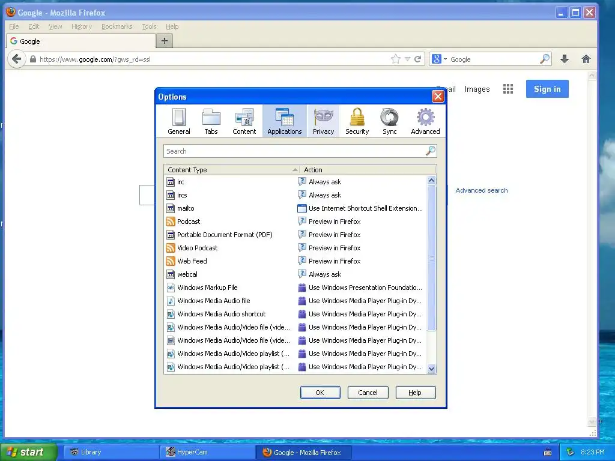615x461 pixels.
Task: Click the content type list scroll thumb
Action: tap(431, 258)
